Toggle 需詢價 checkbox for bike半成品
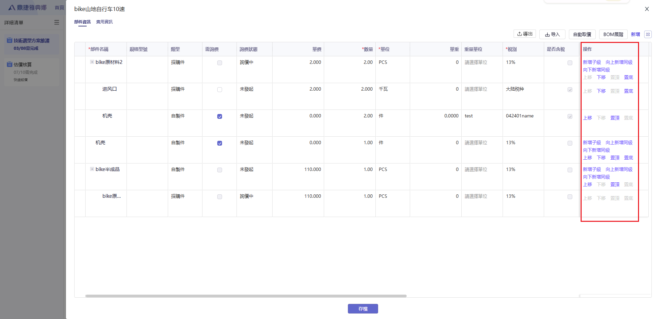Screen dimensions: 660x319 (x=220, y=170)
